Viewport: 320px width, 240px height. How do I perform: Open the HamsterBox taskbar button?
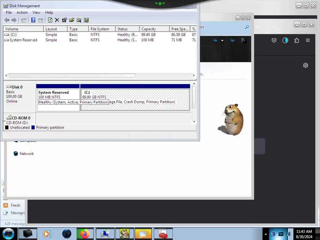(x=124, y=234)
